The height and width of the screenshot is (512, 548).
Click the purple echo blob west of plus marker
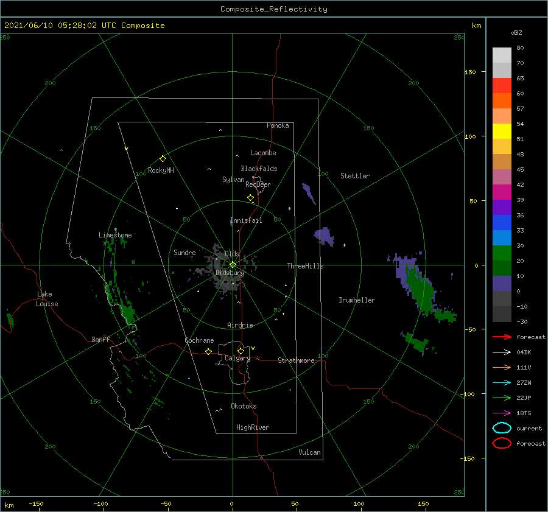(x=325, y=236)
